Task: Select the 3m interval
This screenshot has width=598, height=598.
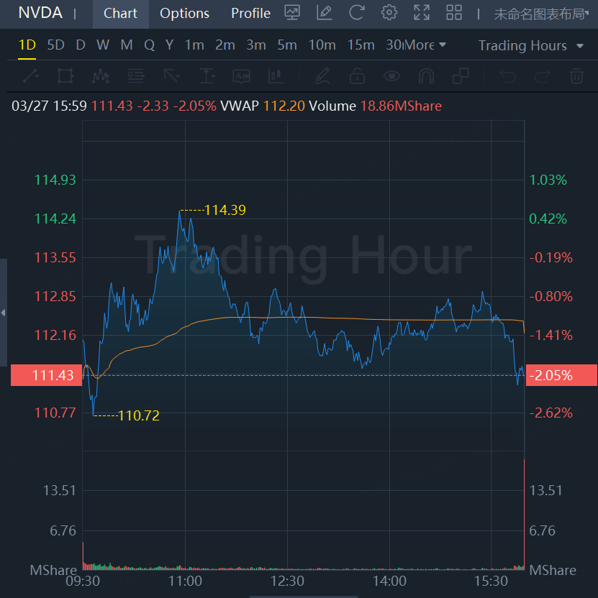Action: (x=256, y=45)
